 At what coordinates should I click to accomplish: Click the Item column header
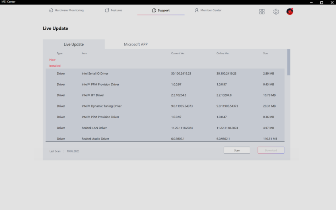pyautogui.click(x=84, y=54)
